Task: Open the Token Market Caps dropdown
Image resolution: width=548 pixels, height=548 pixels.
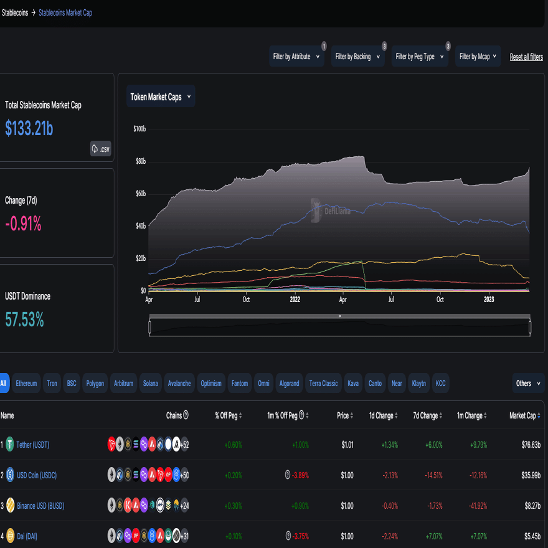Action: [161, 96]
